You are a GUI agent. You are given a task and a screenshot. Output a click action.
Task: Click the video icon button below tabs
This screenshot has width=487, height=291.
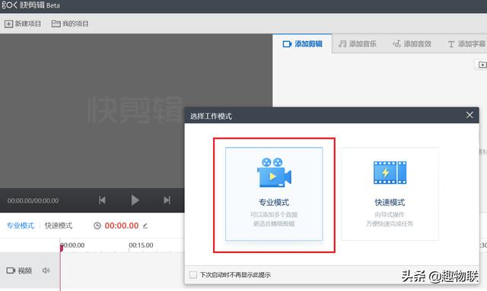click(482, 65)
